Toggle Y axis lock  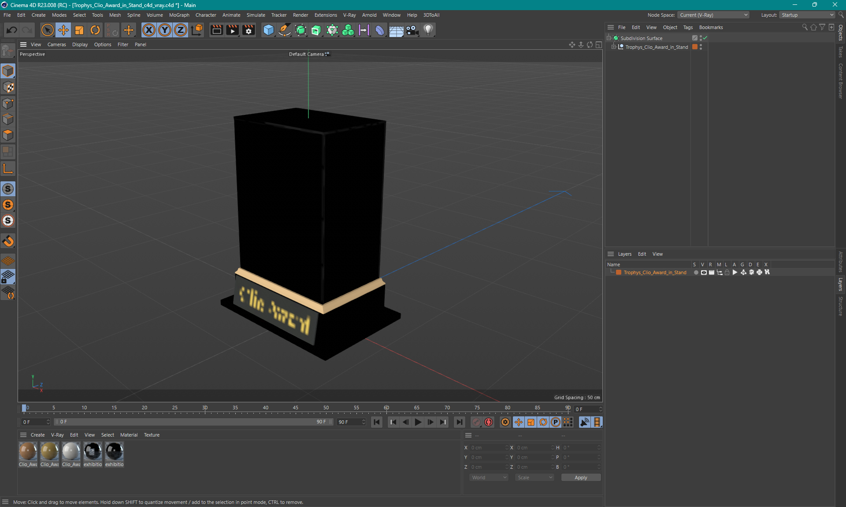[x=165, y=30]
